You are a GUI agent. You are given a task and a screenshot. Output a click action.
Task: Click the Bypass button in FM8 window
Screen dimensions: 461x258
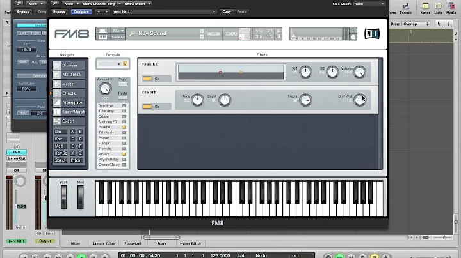coord(59,11)
